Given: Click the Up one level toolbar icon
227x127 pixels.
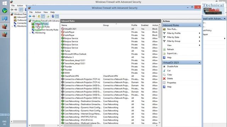Looking at the screenshot, I should pyautogui.click(x=39, y=16).
